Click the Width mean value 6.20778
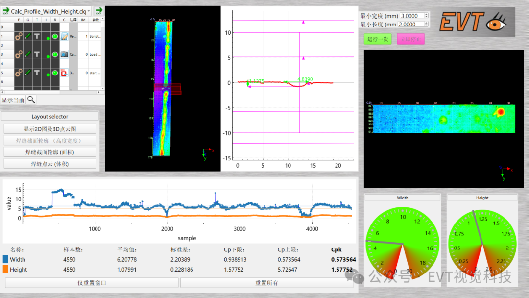The image size is (529, 298). (x=127, y=260)
